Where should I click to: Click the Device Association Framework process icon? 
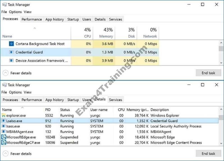(x=11, y=61)
